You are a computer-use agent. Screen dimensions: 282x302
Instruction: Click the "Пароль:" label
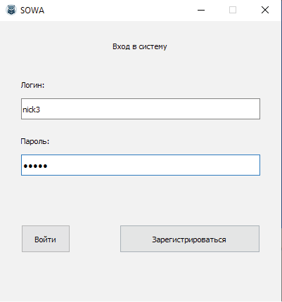[35, 141]
